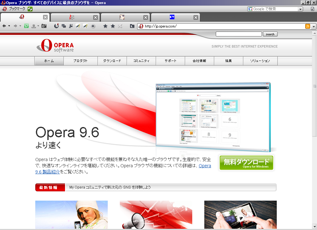Image resolution: width=317 pixels, height=230 pixels.
Task: Click the orange RSS feed icon
Action: point(307,26)
